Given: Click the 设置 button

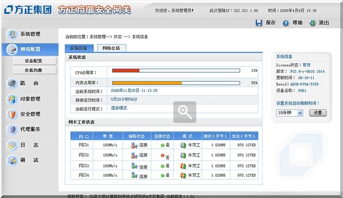Looking at the screenshot, I should [x=318, y=113].
